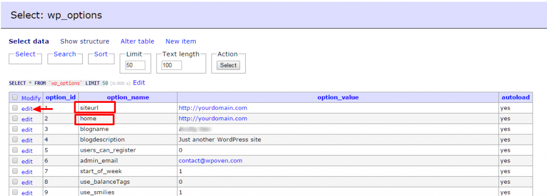Click the Modify column header link
Viewport: 547px width, 196px height.
pos(31,98)
